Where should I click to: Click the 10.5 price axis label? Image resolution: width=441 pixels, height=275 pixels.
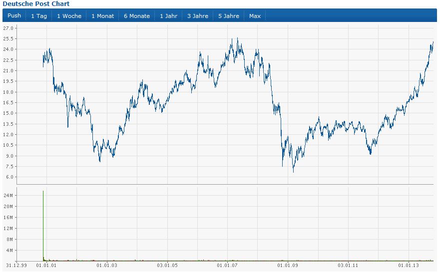[8, 145]
